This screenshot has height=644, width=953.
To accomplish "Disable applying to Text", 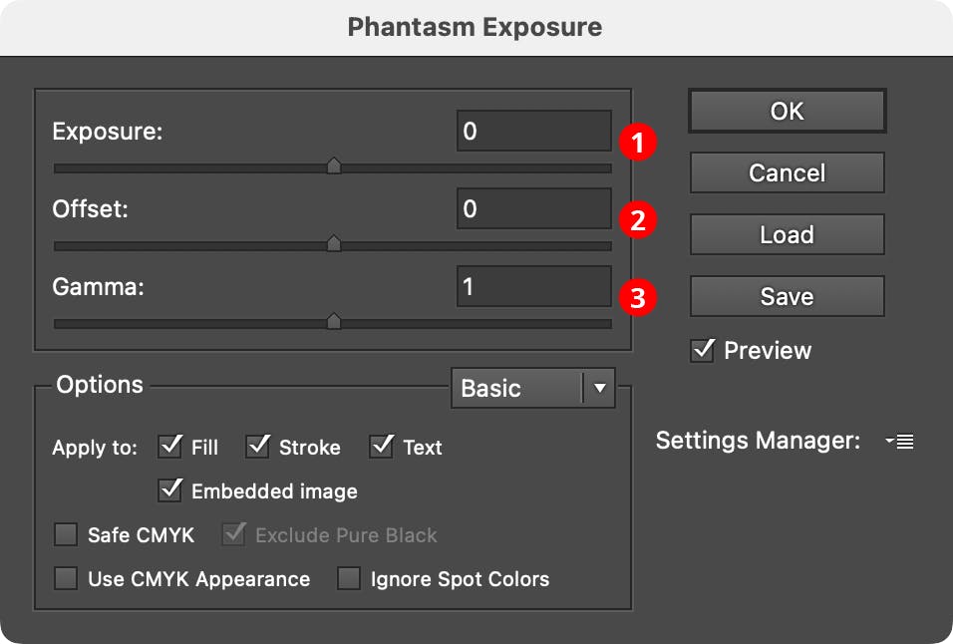I will pos(380,447).
